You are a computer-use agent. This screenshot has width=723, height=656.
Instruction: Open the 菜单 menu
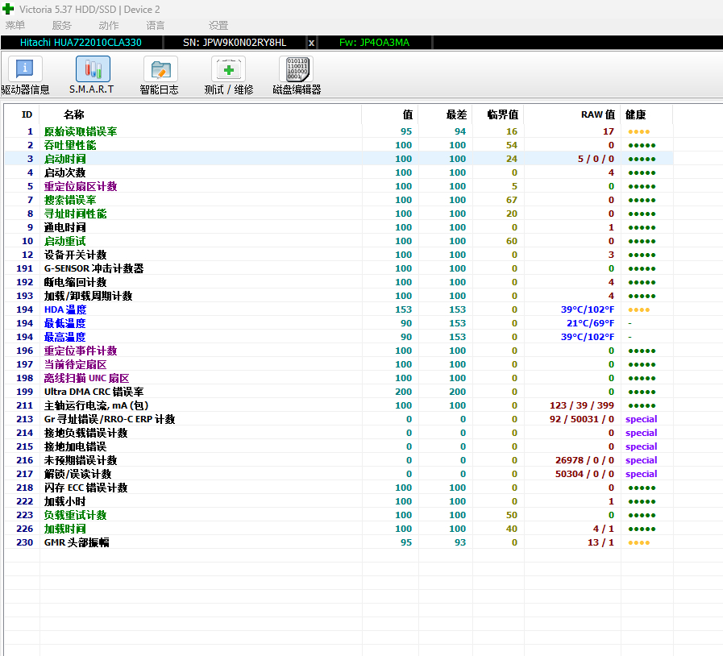click(x=15, y=25)
